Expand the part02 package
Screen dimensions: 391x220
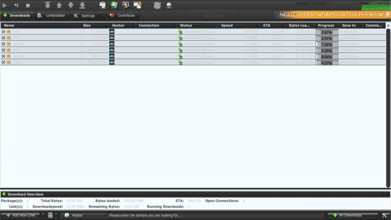click(3, 56)
